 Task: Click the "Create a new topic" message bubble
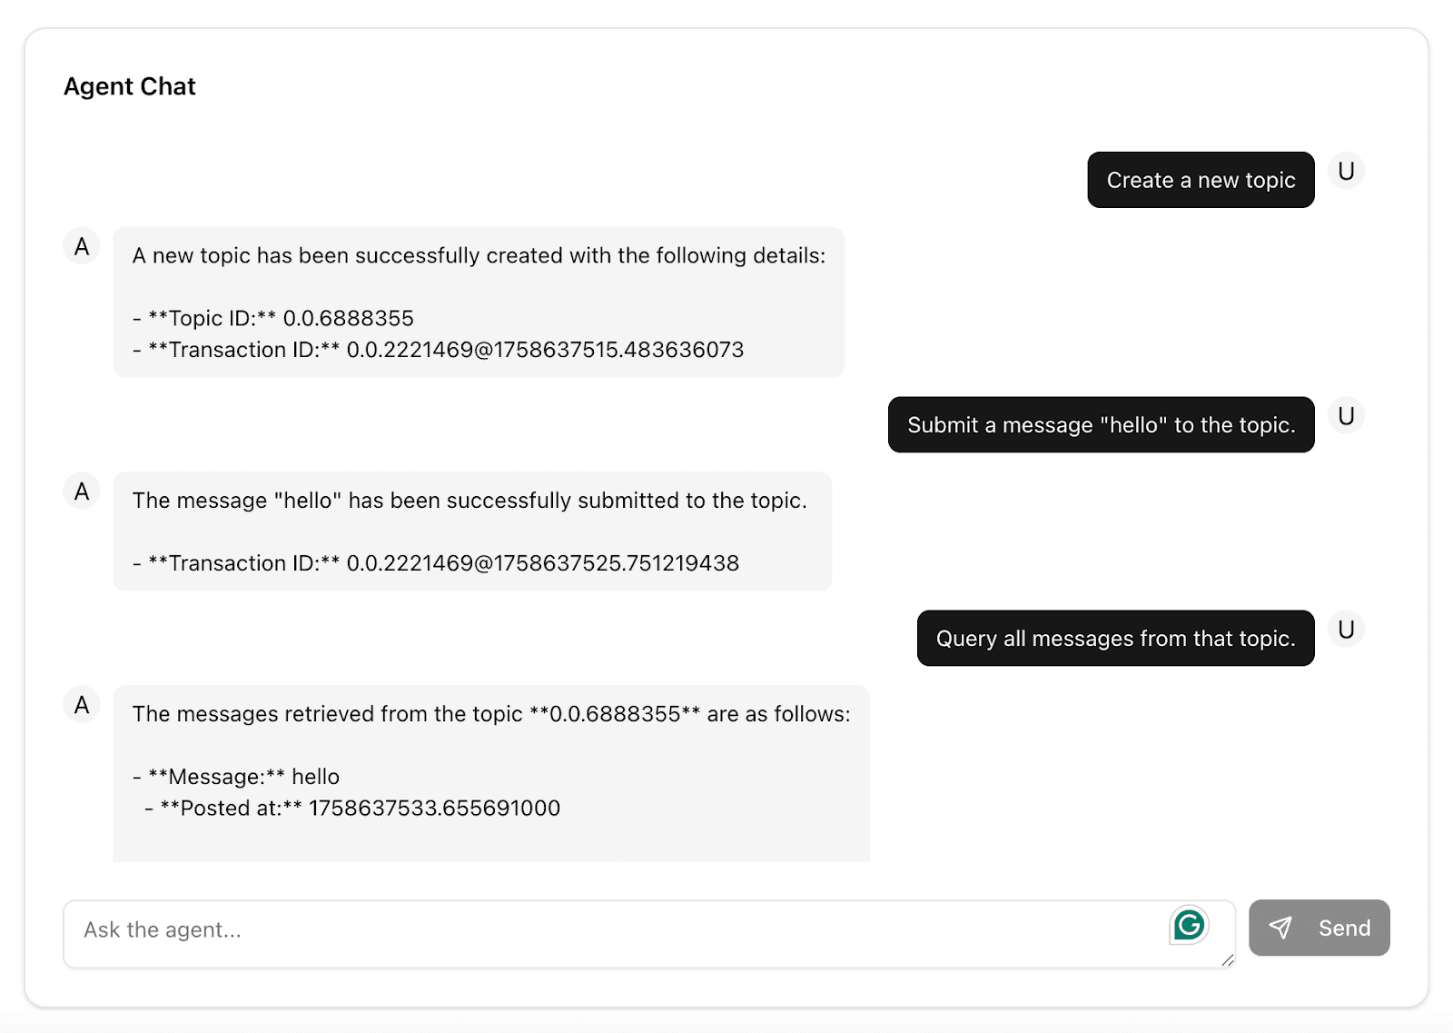pyautogui.click(x=1201, y=180)
